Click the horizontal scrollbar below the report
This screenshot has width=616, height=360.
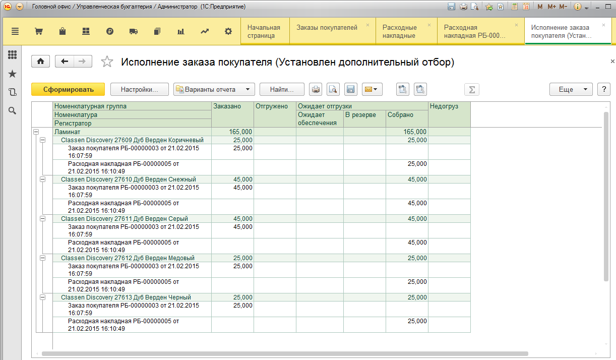(x=285, y=354)
